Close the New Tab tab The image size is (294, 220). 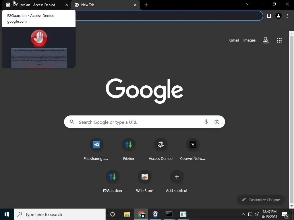135,5
